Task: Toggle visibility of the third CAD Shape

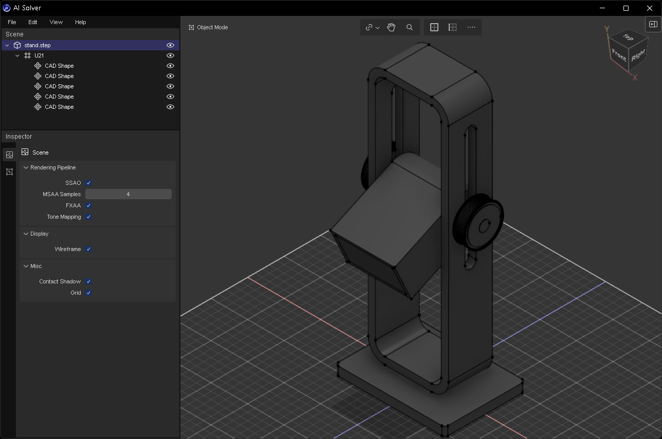Action: coord(170,86)
